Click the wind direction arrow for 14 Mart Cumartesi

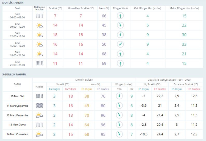click(x=119, y=134)
